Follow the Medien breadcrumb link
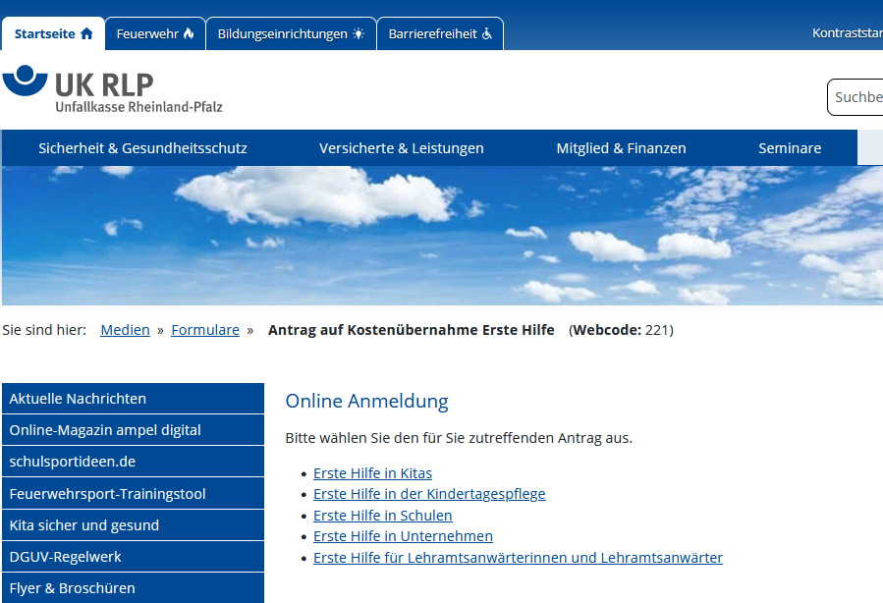 (125, 330)
